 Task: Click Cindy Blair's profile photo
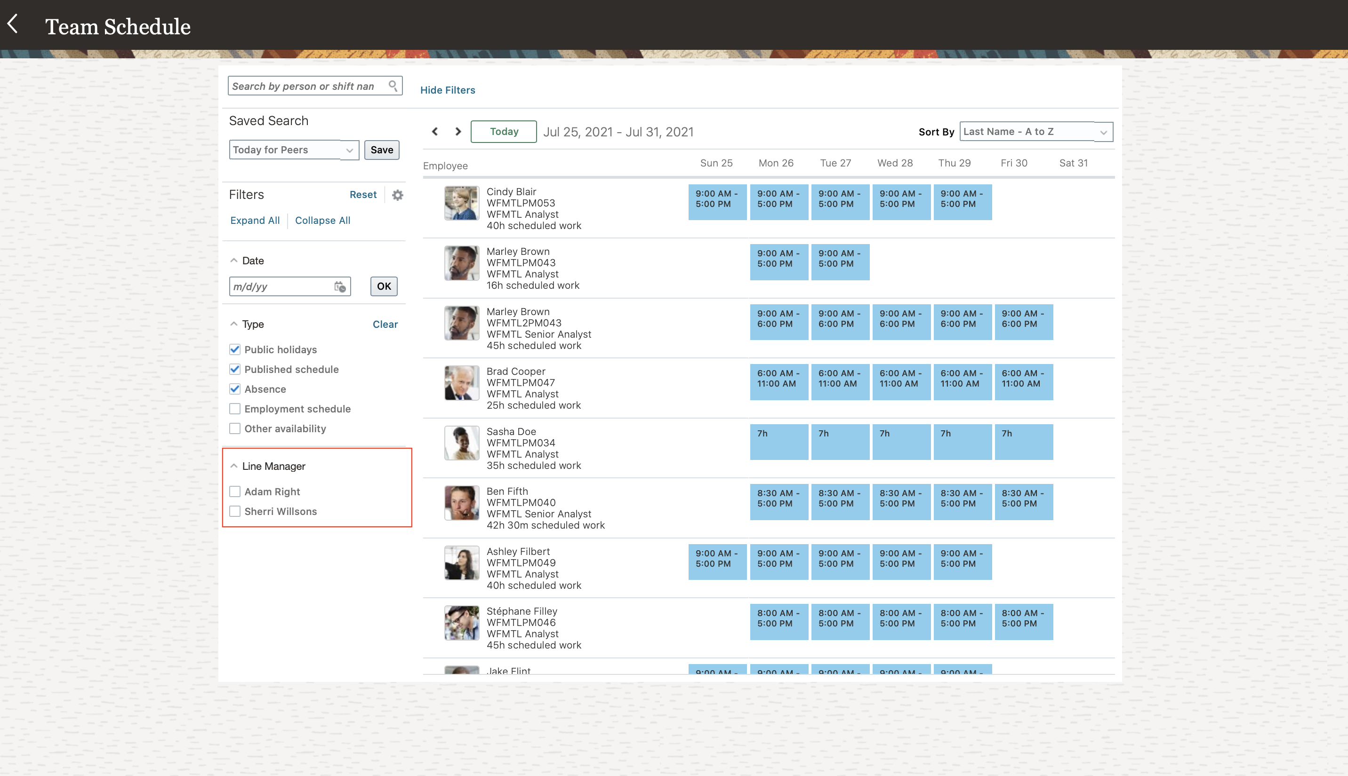point(461,203)
